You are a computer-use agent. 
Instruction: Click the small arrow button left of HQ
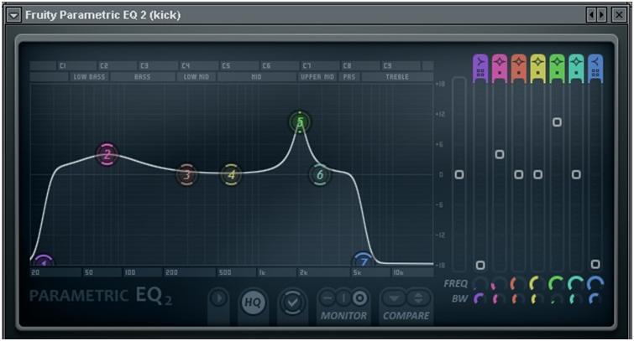[218, 297]
